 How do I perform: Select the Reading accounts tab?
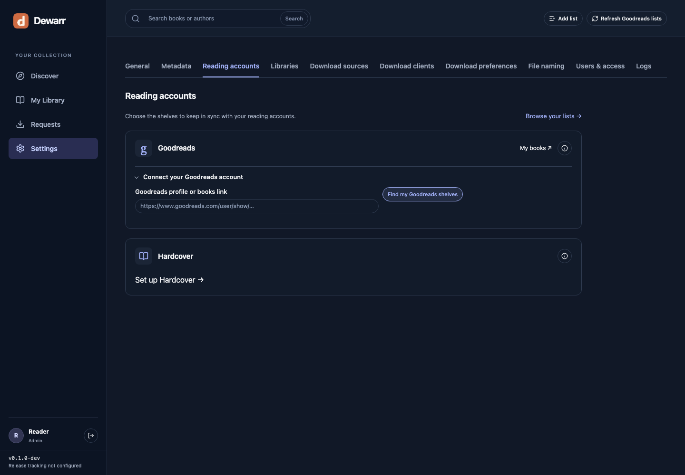231,66
